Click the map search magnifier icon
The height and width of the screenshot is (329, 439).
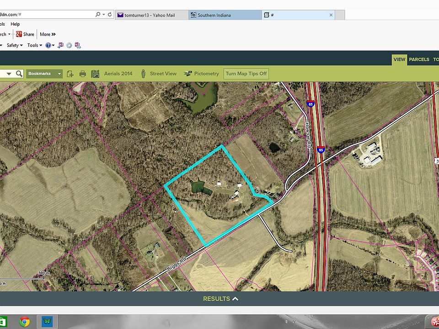click(x=19, y=74)
